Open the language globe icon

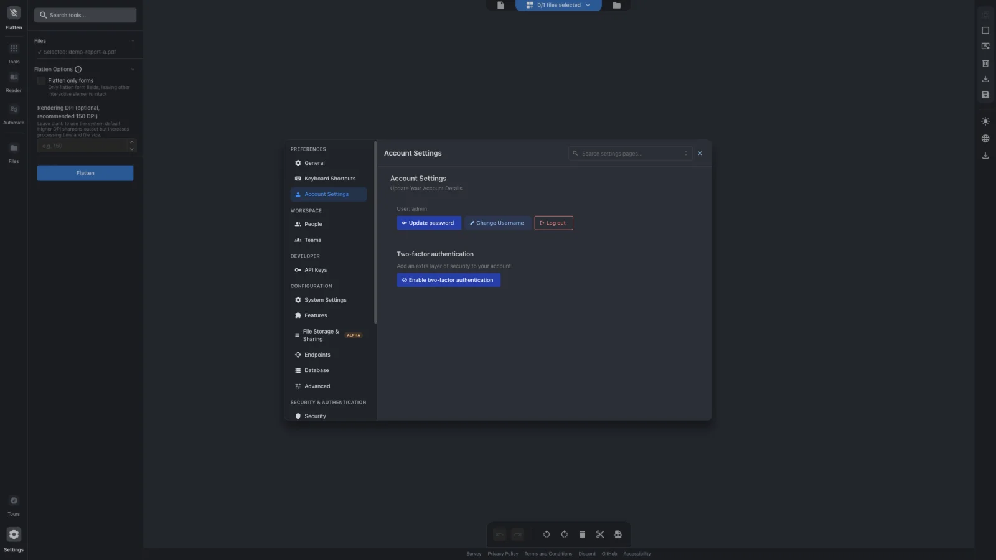coord(985,139)
